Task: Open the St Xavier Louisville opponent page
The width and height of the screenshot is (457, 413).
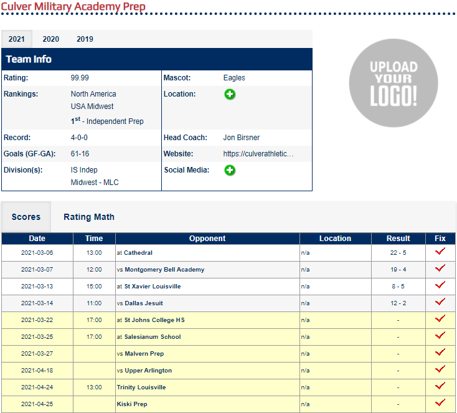Action: [153, 286]
